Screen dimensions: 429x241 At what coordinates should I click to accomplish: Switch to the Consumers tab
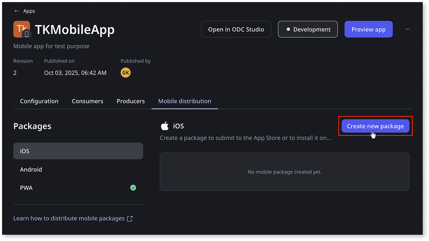click(x=87, y=101)
